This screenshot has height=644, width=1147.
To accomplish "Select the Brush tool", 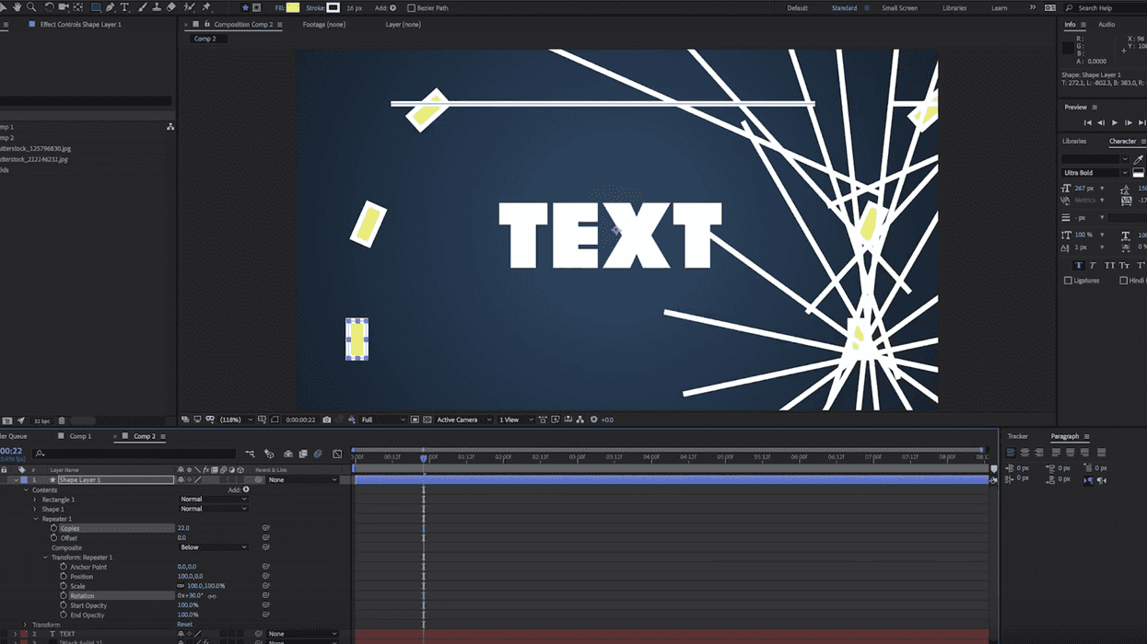I will click(142, 7).
